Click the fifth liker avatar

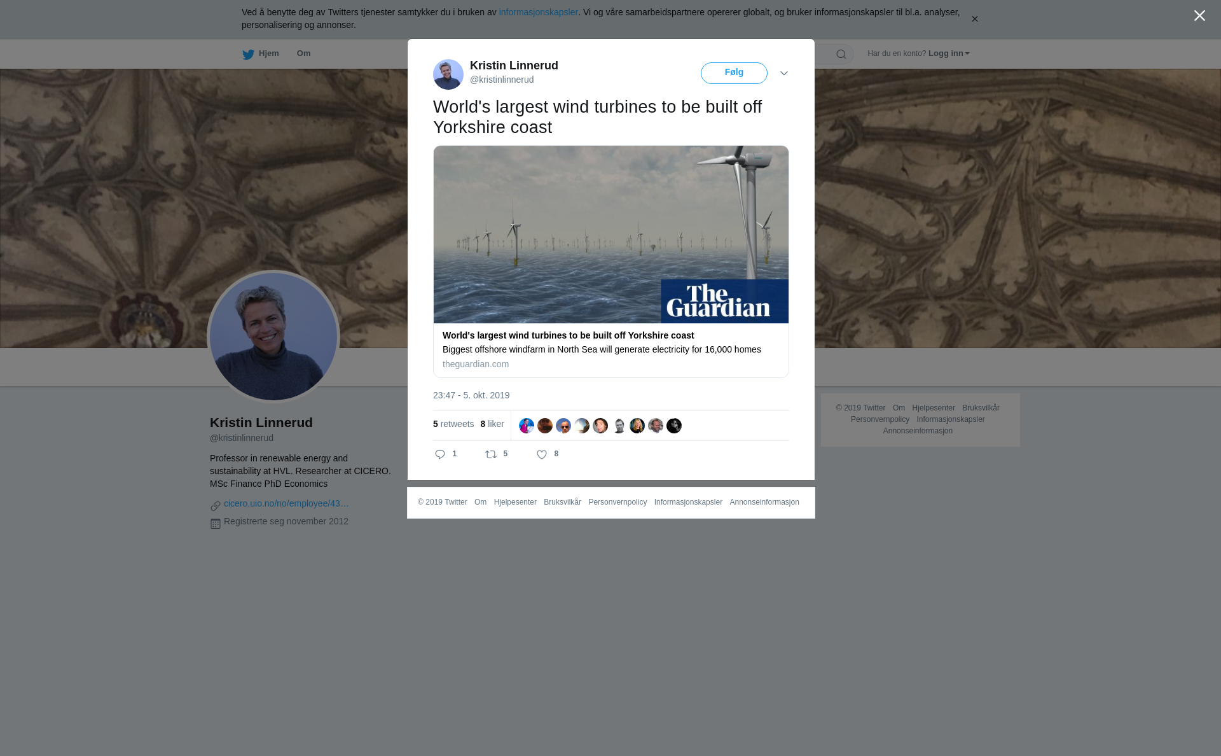[600, 426]
